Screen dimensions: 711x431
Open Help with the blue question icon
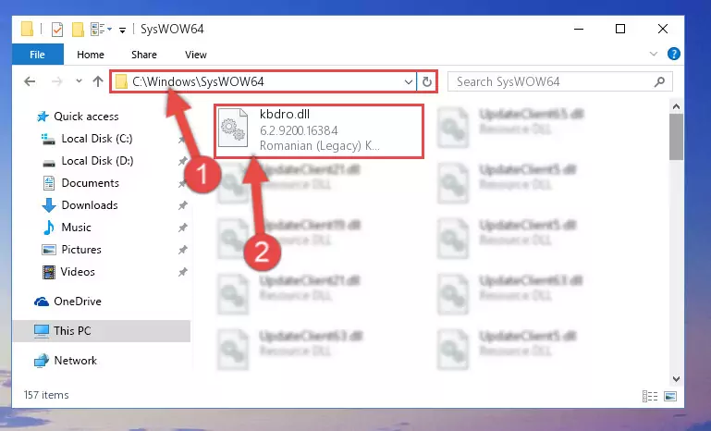[x=673, y=54]
